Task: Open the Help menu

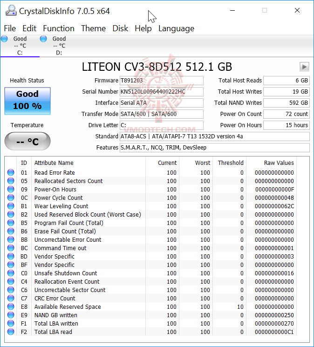Action: pos(143,28)
